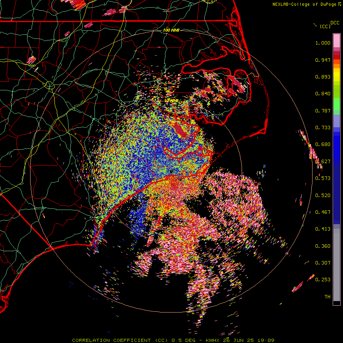The height and width of the screenshot is (343, 343).
Task: Click the 0.573 value on the color scale
Action: [323, 178]
